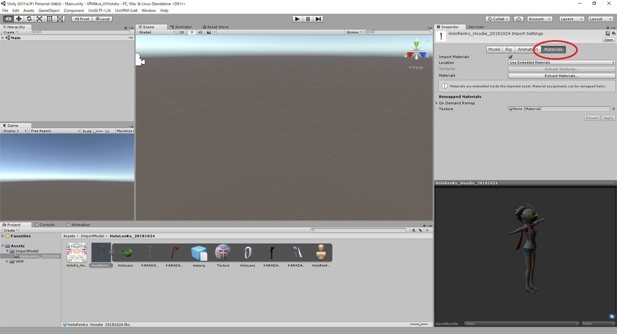617x334 pixels.
Task: Switch to the Console tab
Action: coord(45,224)
